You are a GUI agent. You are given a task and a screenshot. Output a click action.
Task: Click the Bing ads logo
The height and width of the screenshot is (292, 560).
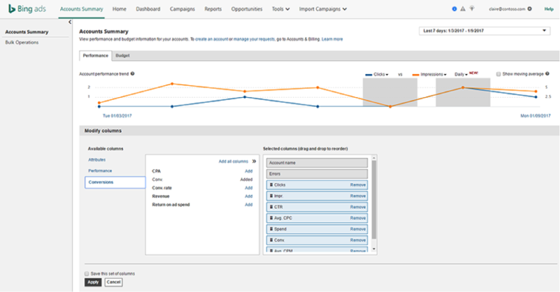pos(27,9)
